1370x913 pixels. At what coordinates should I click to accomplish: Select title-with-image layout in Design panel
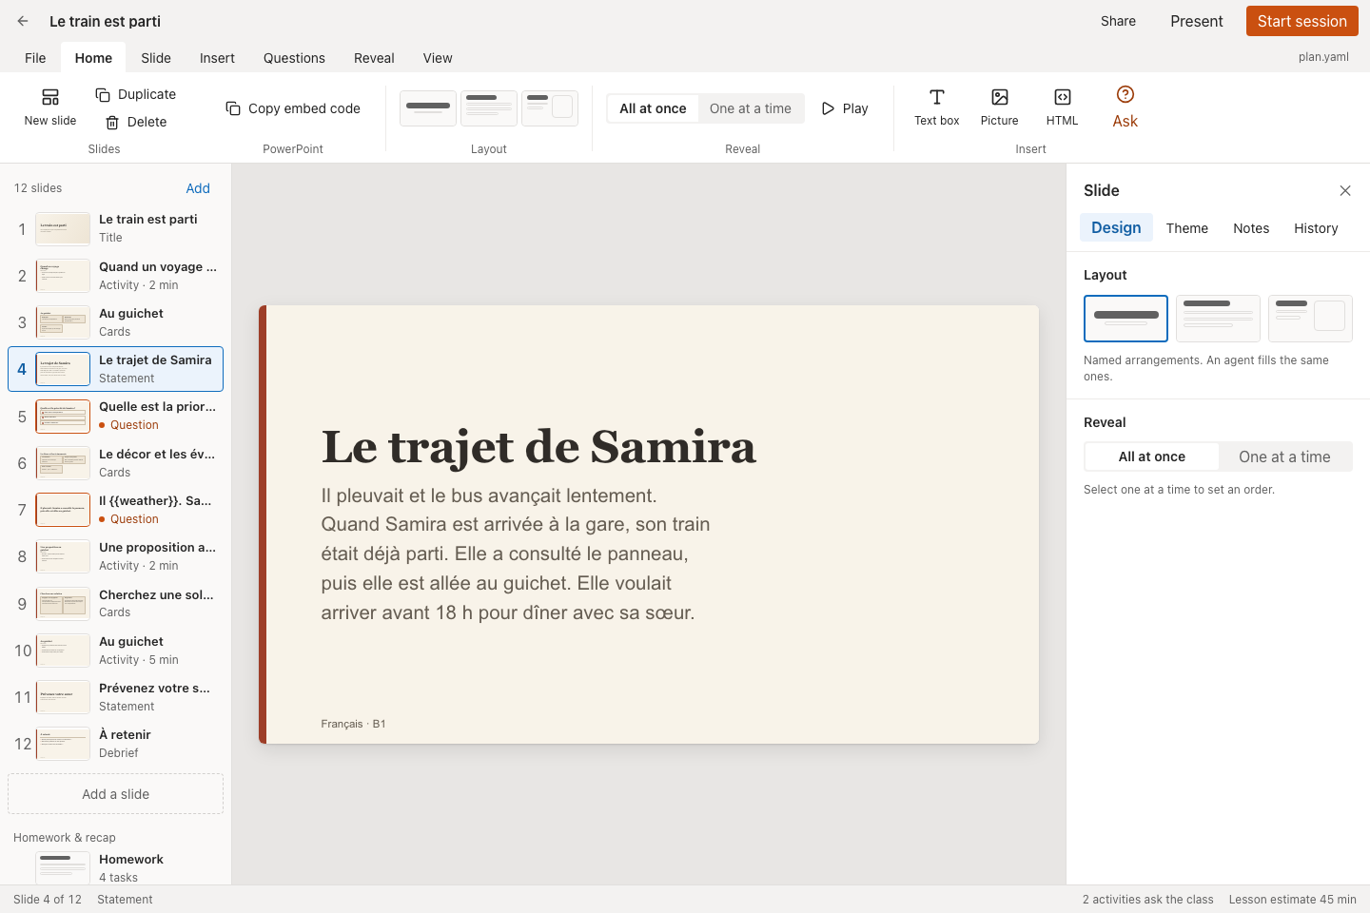coord(1310,319)
